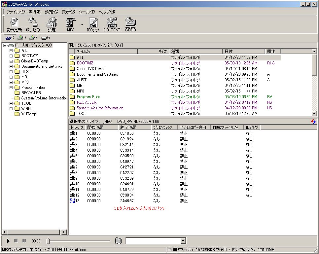Query the CDDB database icon

[130, 24]
